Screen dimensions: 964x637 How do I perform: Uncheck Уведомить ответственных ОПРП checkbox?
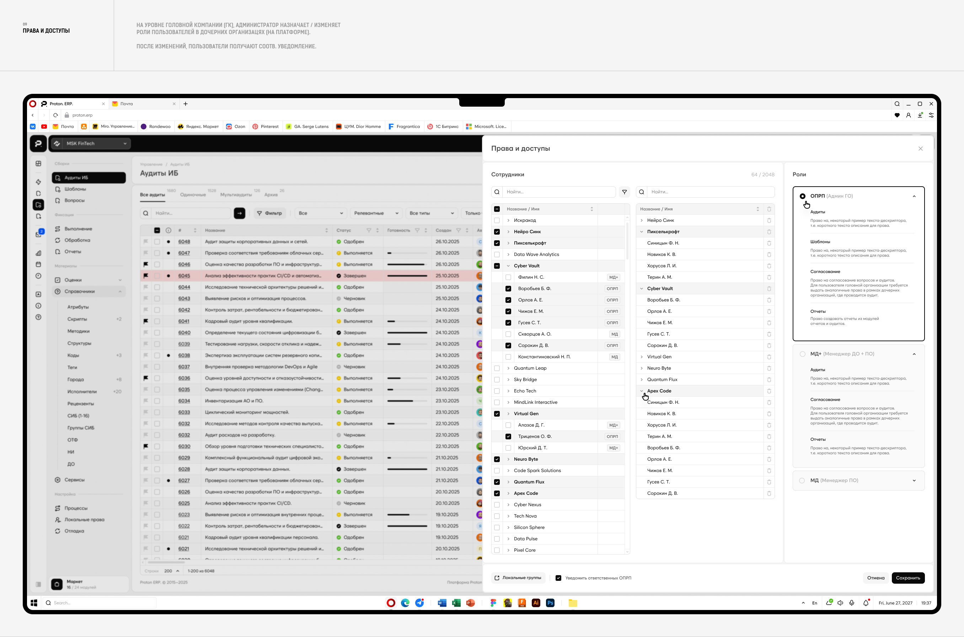558,578
